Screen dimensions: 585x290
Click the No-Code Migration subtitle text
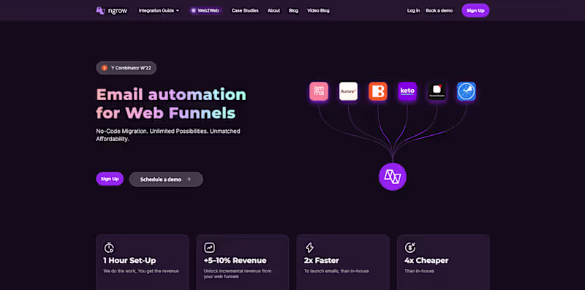point(168,135)
